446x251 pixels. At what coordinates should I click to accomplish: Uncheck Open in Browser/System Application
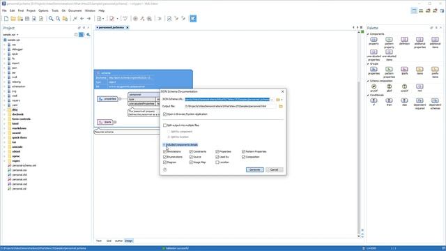tap(164, 114)
